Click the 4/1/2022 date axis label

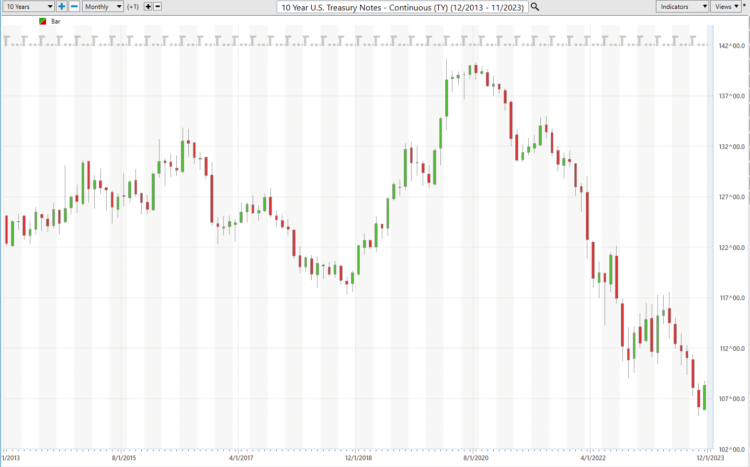[593, 458]
